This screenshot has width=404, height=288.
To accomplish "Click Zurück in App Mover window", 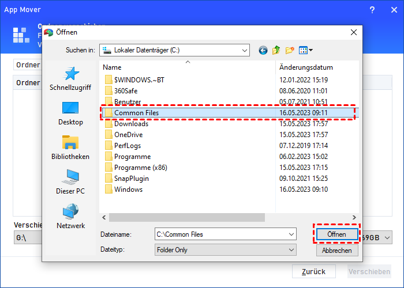I will pyautogui.click(x=314, y=271).
